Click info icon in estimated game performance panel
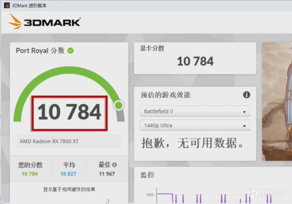The height and width of the screenshot is (204, 292). (x=247, y=95)
